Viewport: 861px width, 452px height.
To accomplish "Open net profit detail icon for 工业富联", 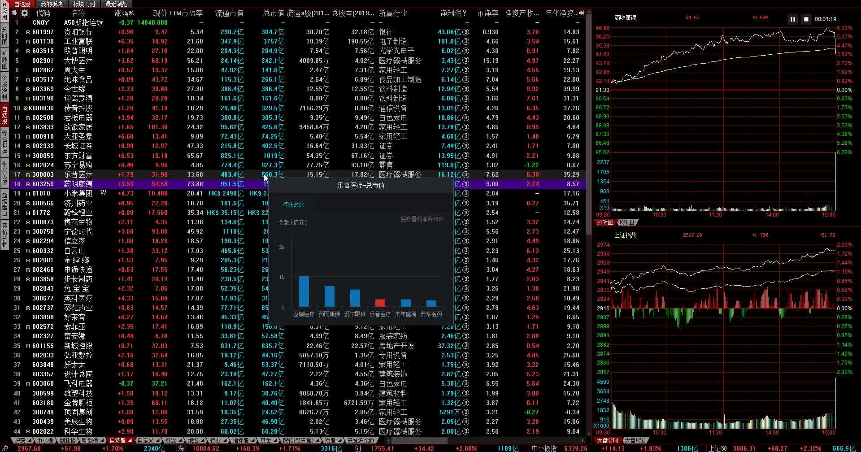I will pos(465,42).
